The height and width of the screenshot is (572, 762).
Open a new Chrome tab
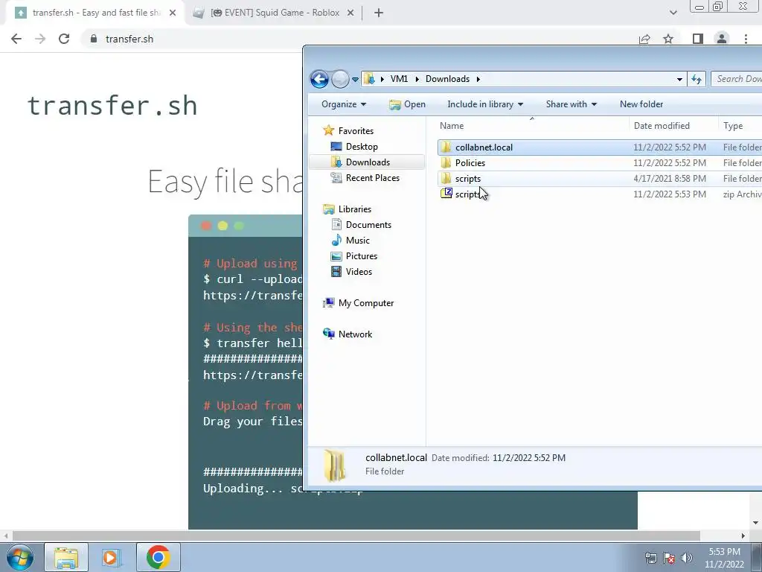point(379,13)
